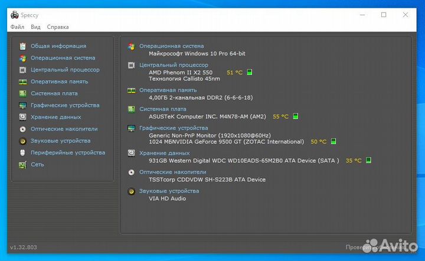The width and height of the screenshot is (425, 261).
Task: Click the Общая информация sidebar icon
Action: pyautogui.click(x=22, y=46)
